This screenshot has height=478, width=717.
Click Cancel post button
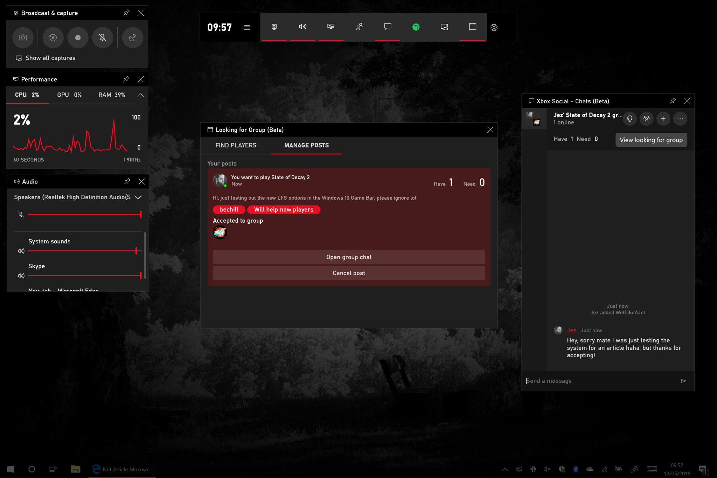tap(349, 272)
